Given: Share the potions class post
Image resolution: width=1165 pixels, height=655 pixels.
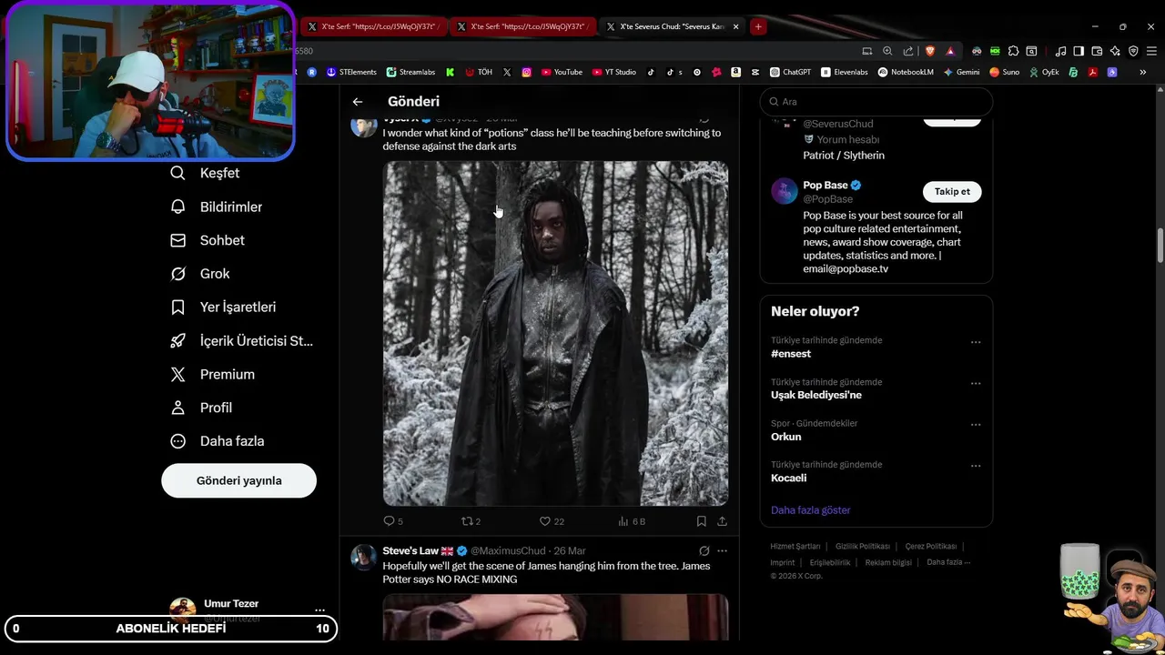Looking at the screenshot, I should 722,521.
